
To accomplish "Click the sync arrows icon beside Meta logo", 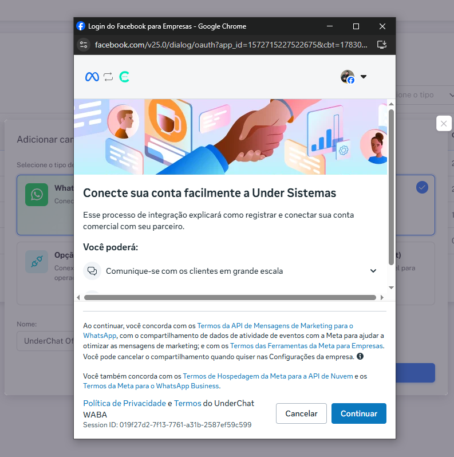I will click(x=108, y=77).
